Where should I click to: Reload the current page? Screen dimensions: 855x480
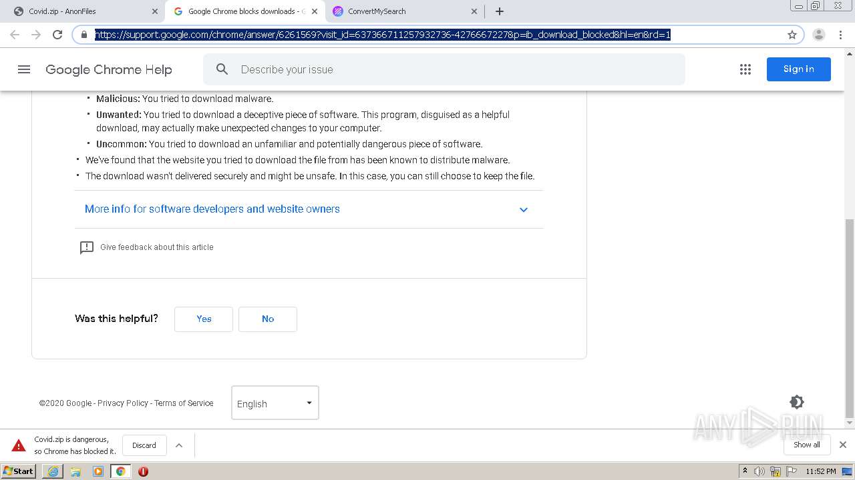point(57,35)
